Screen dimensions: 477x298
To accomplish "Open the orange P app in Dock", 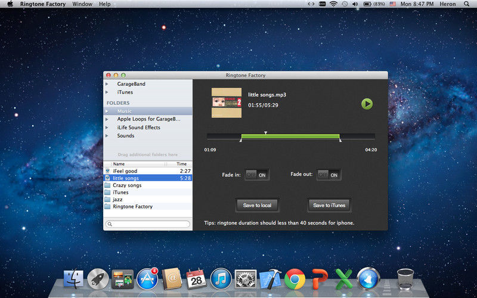I will tap(320, 279).
